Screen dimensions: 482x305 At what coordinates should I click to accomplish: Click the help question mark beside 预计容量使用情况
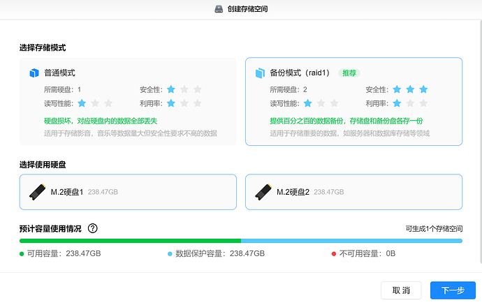(93, 228)
